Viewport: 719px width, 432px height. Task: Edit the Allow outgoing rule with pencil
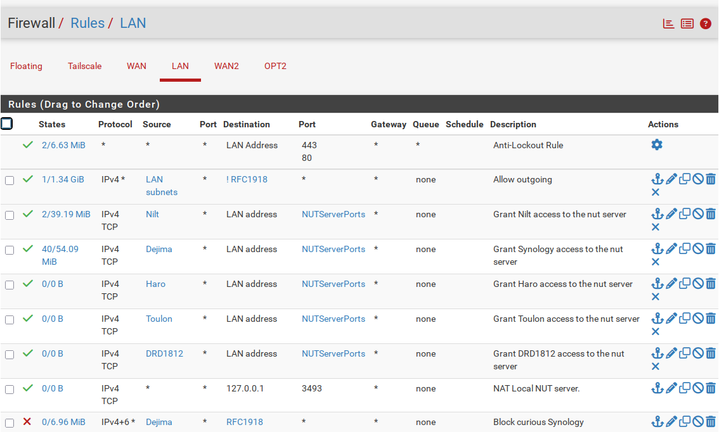(x=671, y=179)
